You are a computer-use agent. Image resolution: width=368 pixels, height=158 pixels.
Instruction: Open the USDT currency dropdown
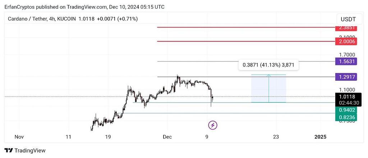[348, 19]
